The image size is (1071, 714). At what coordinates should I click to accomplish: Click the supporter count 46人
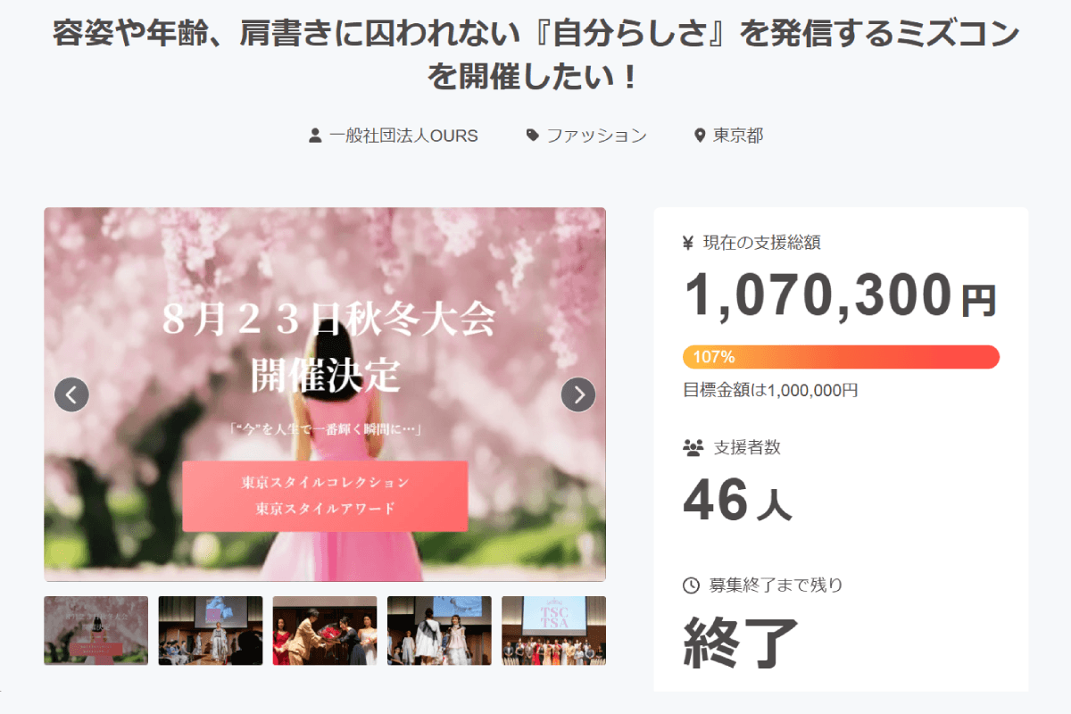[x=737, y=502]
